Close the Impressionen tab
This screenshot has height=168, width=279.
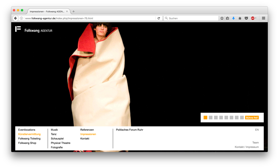coord(67,11)
